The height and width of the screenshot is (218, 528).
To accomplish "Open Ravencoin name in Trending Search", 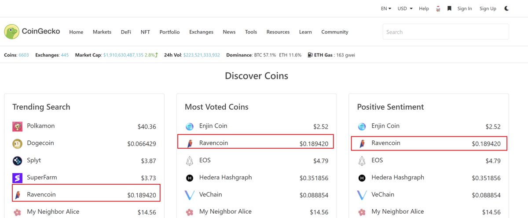I will tap(41, 194).
